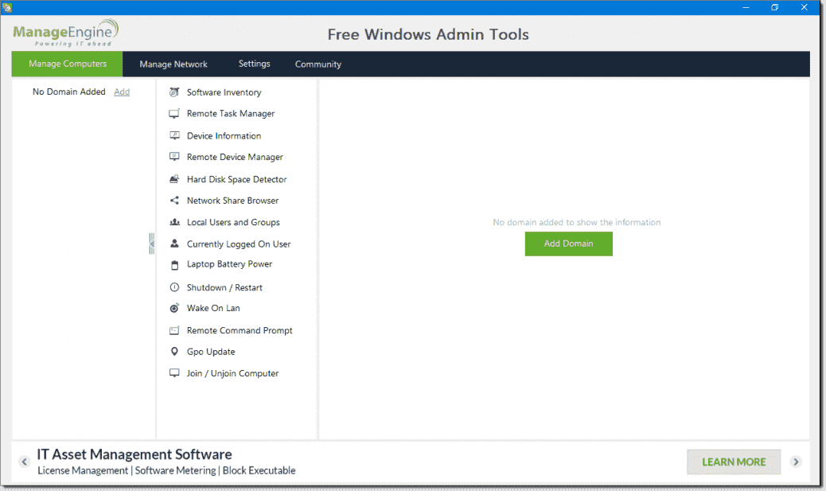826x491 pixels.
Task: Click the Shutdown / Restart power icon
Action: (174, 287)
